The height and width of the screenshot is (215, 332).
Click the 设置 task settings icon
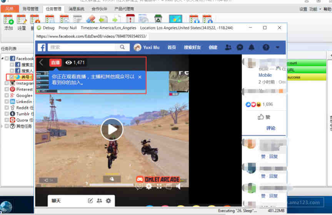coord(22,20)
